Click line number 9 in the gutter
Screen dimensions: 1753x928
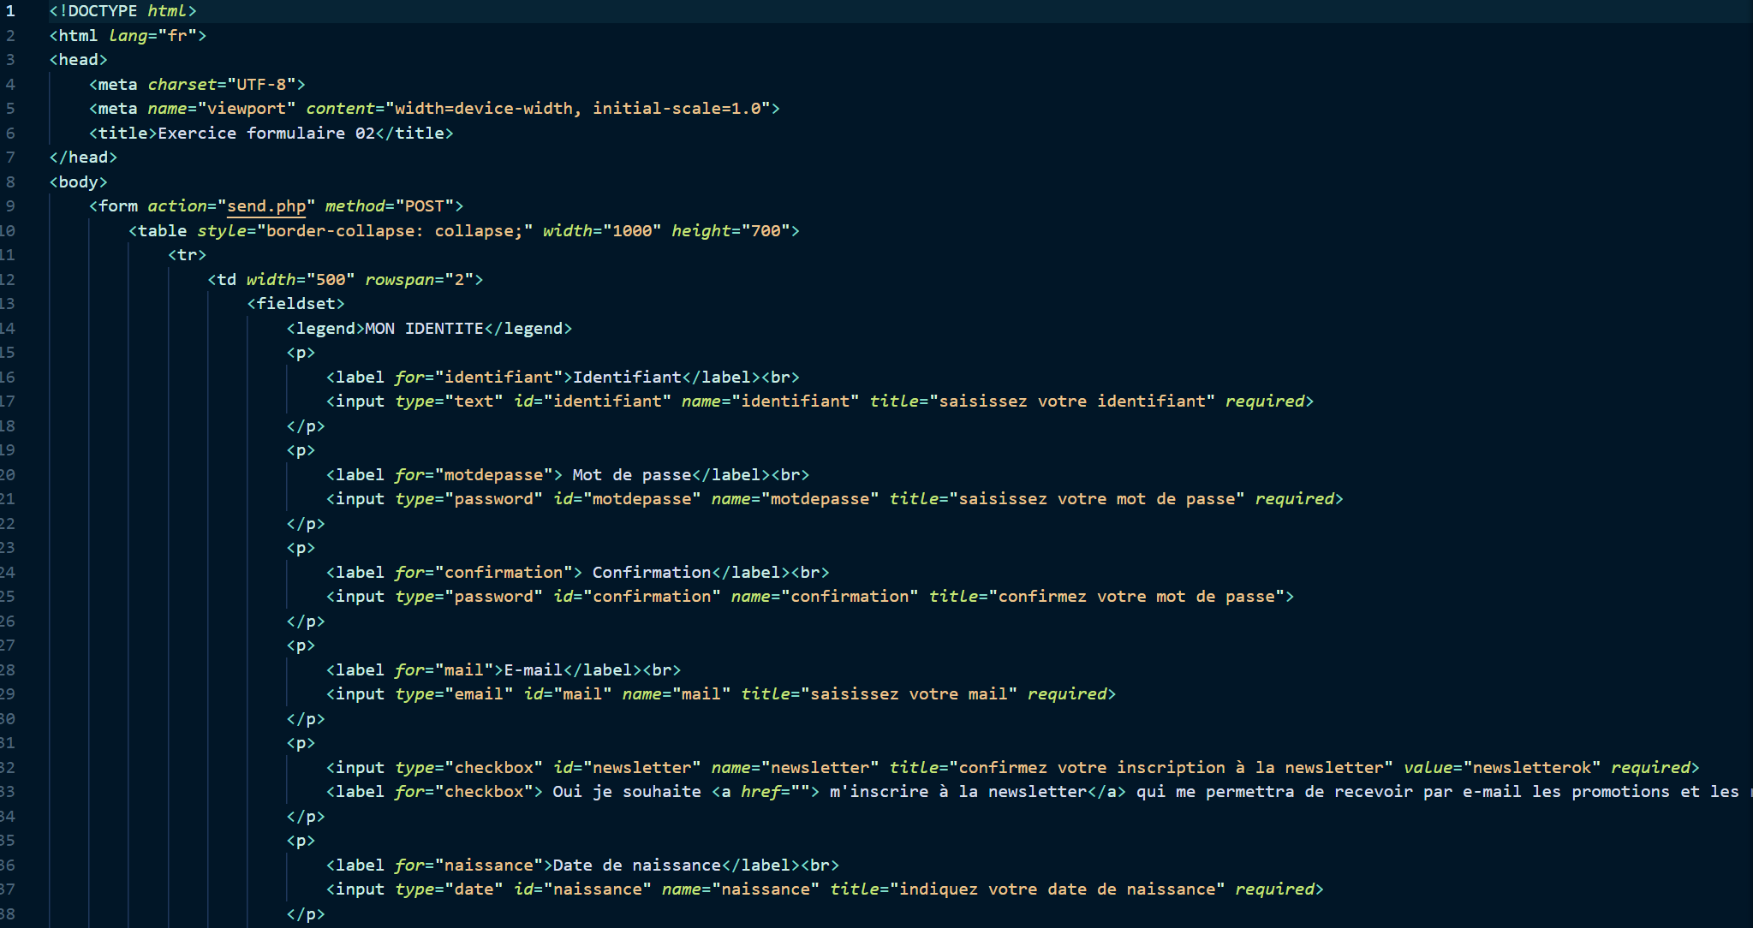tap(10, 206)
